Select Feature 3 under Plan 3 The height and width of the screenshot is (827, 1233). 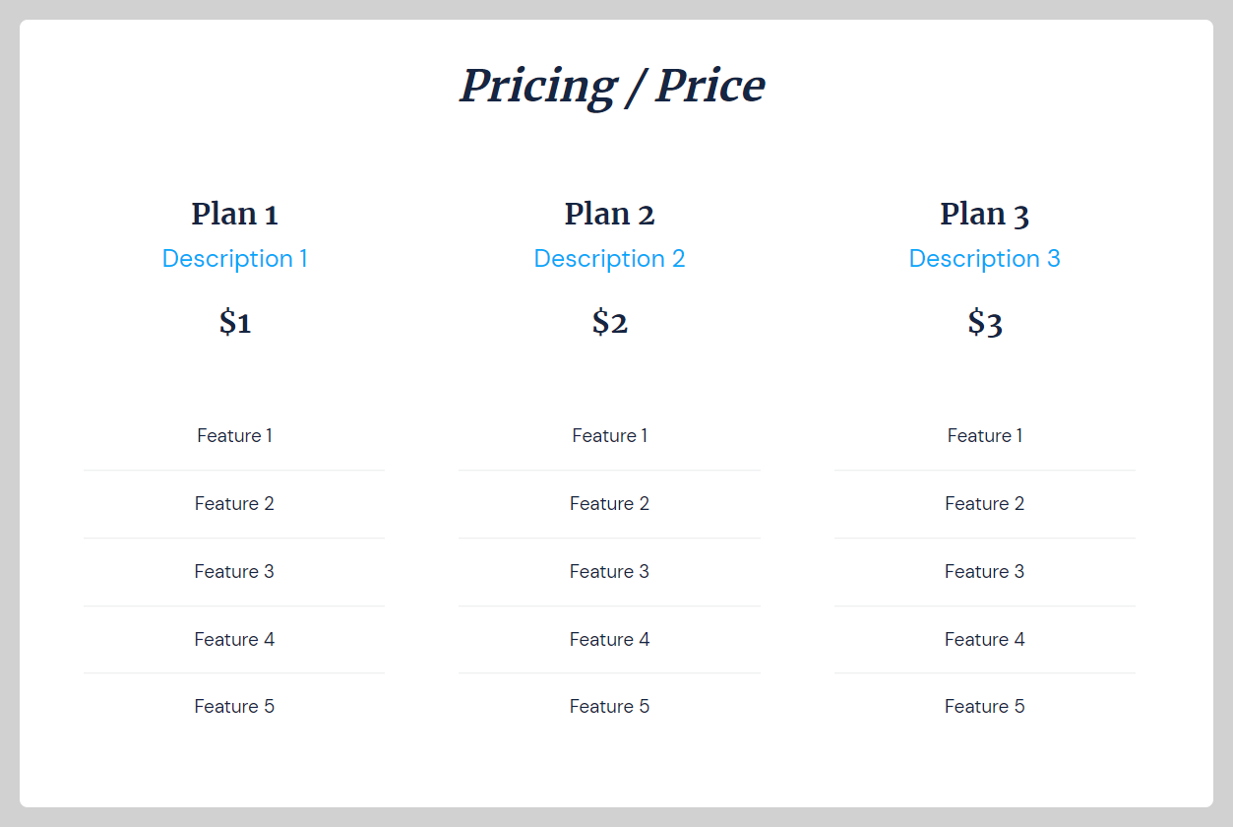pyautogui.click(x=984, y=572)
